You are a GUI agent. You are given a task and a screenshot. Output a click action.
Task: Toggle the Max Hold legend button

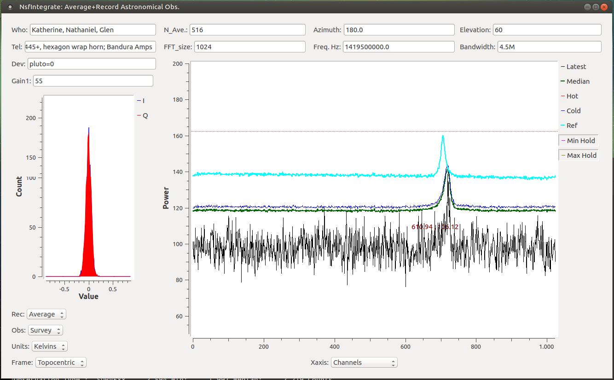579,155
